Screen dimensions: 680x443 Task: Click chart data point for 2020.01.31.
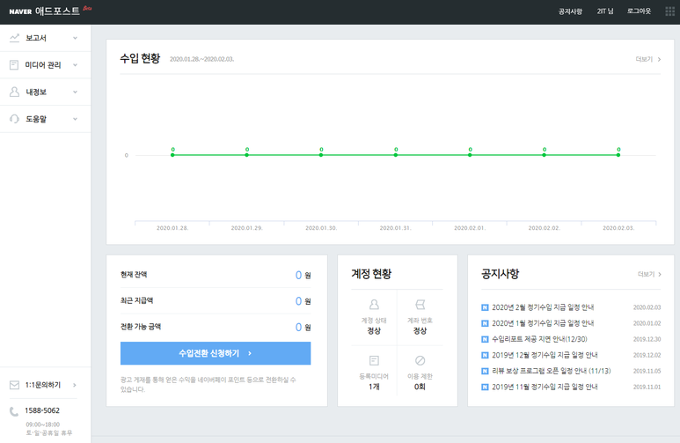tap(396, 155)
